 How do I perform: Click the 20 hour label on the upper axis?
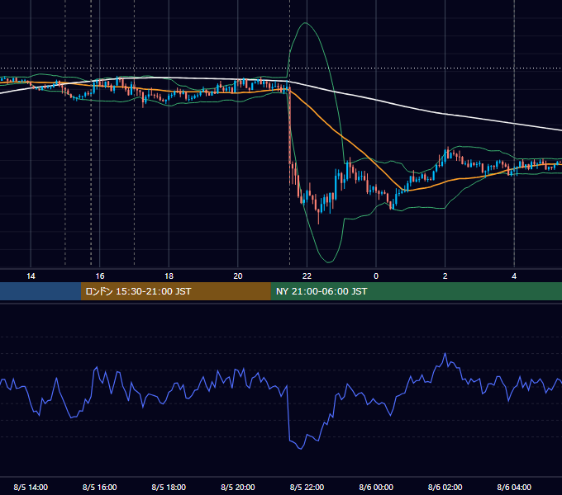tap(238, 276)
